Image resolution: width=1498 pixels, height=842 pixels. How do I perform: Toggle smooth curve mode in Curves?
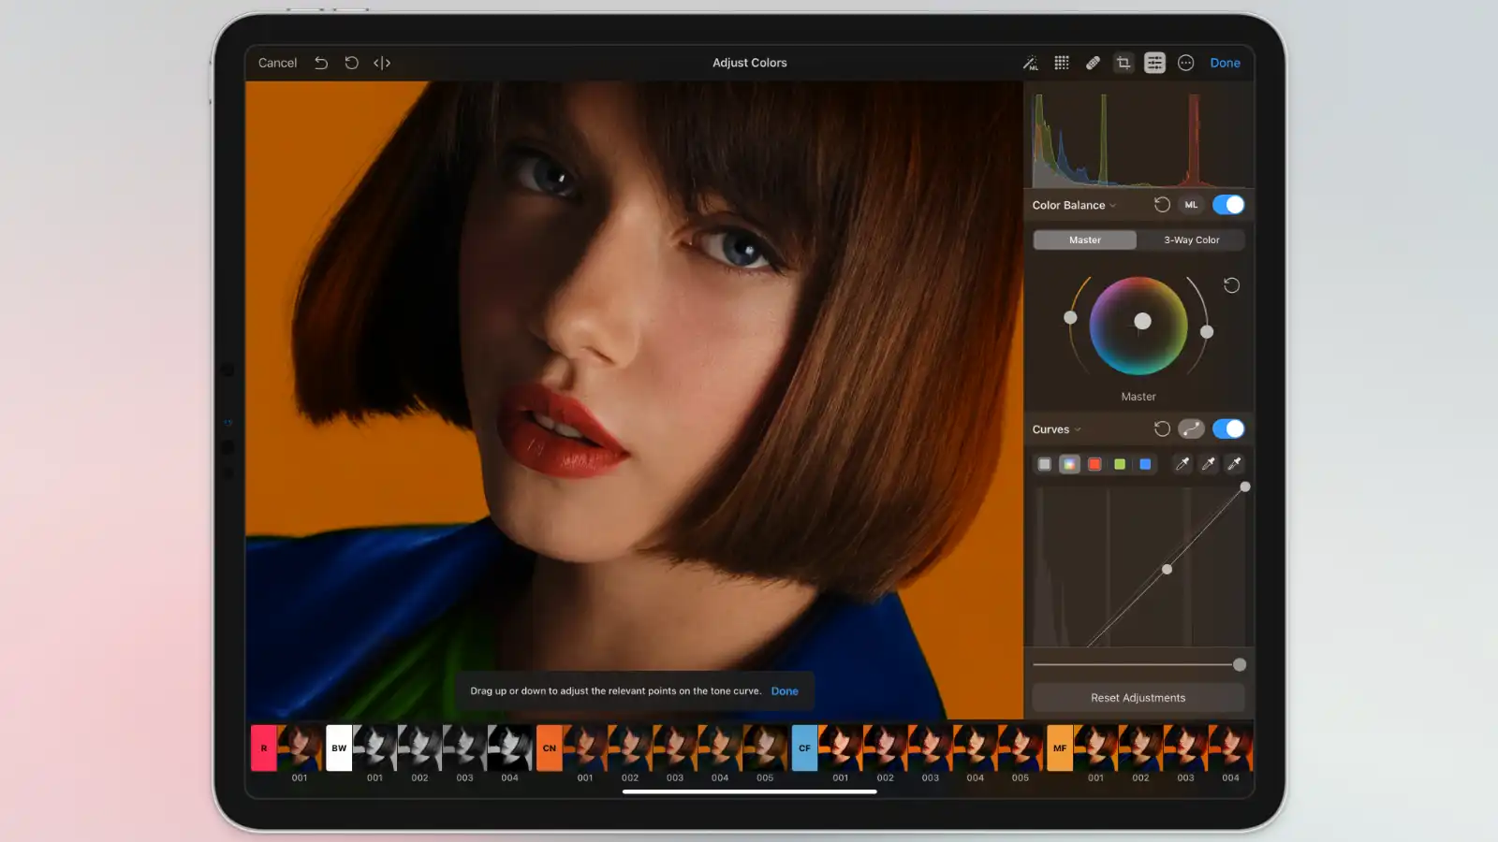point(1191,428)
